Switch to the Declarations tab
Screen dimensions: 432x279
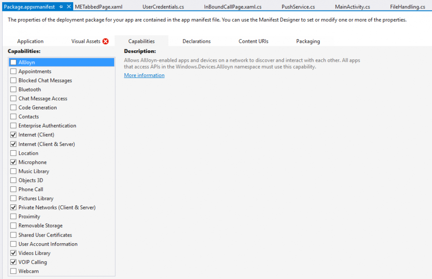tap(197, 41)
